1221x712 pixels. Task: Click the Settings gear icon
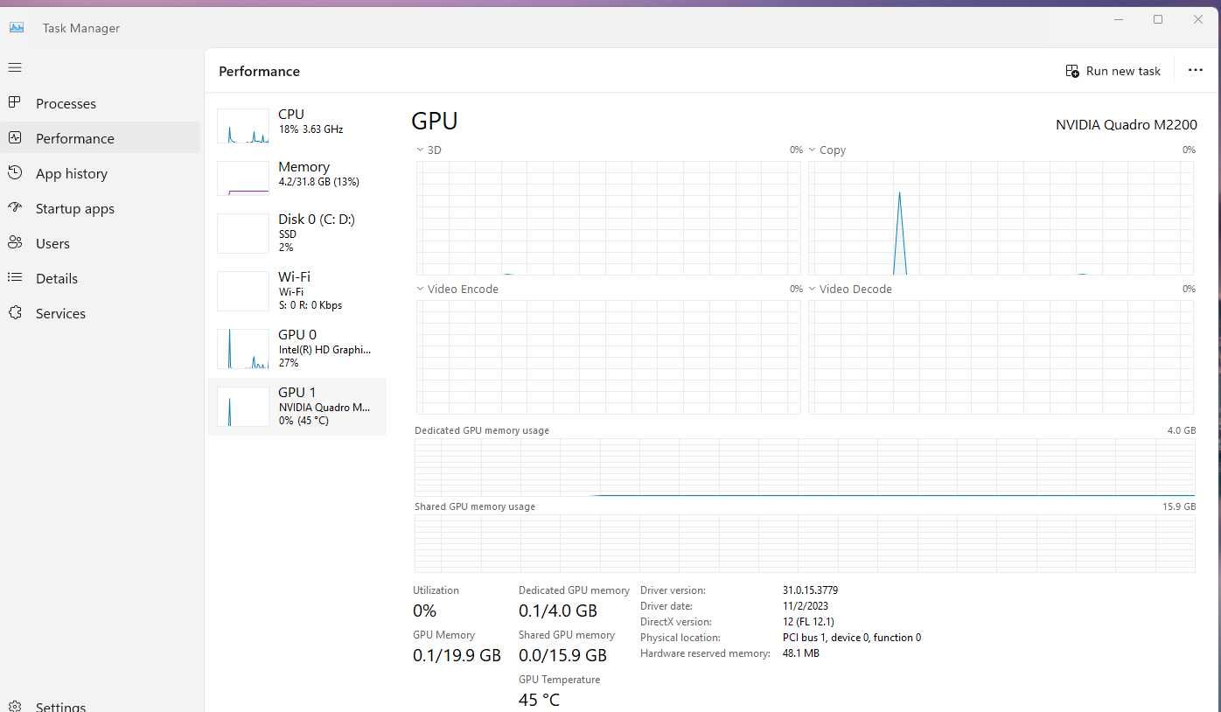coord(15,706)
